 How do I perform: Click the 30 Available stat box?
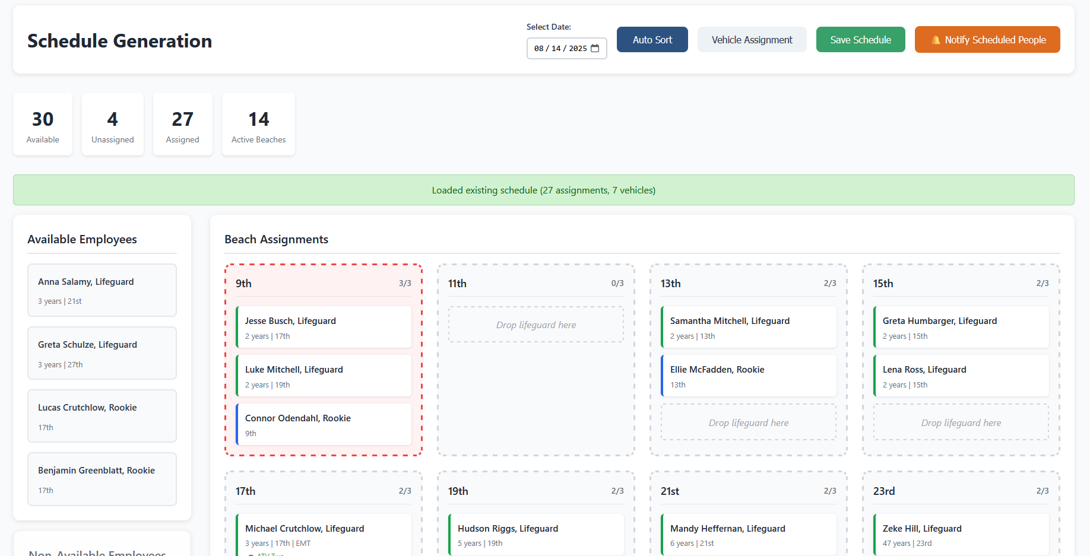pos(42,124)
